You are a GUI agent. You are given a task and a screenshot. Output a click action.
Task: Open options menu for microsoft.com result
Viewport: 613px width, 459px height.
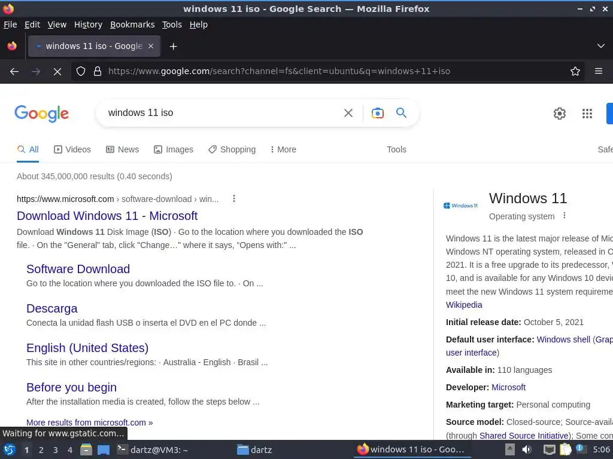tap(234, 198)
